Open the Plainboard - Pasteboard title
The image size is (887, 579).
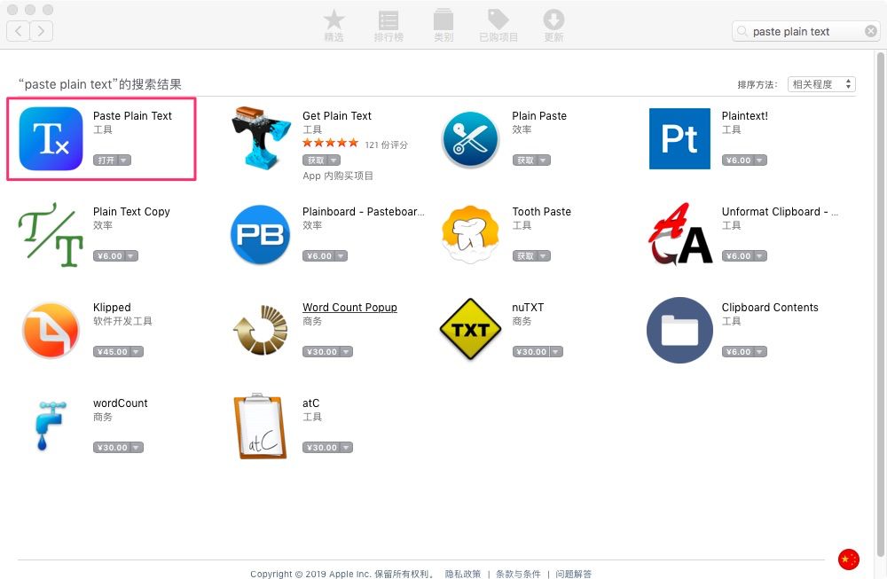[363, 211]
